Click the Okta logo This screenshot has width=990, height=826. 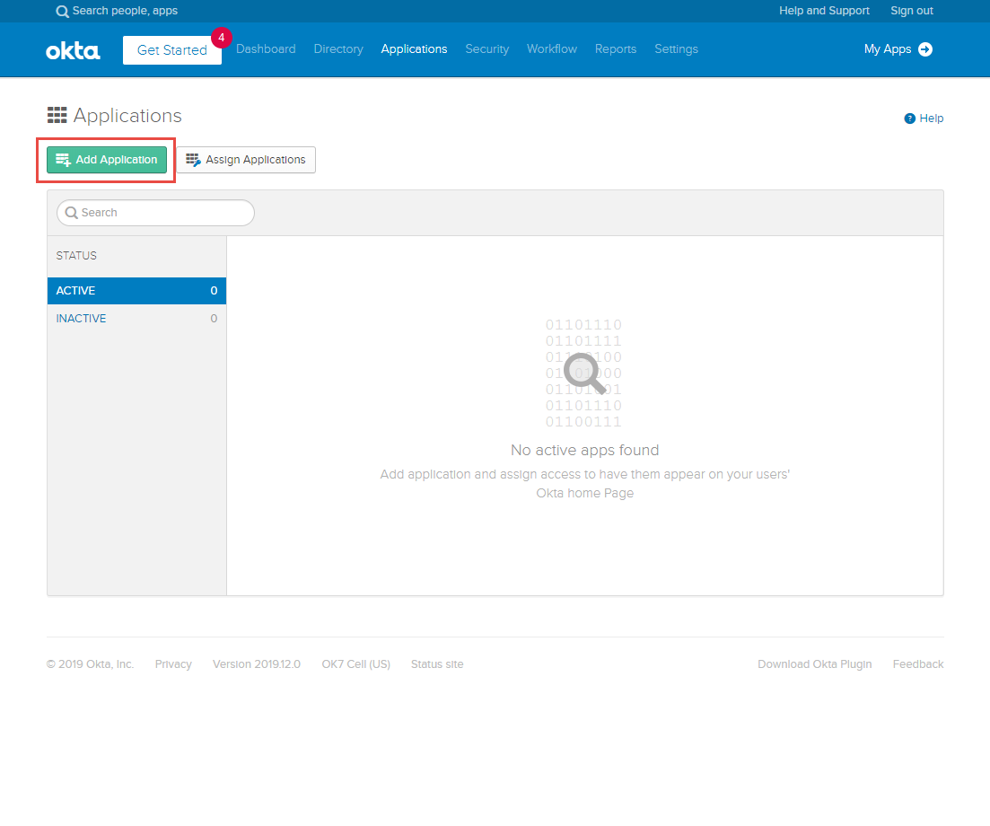pyautogui.click(x=72, y=49)
